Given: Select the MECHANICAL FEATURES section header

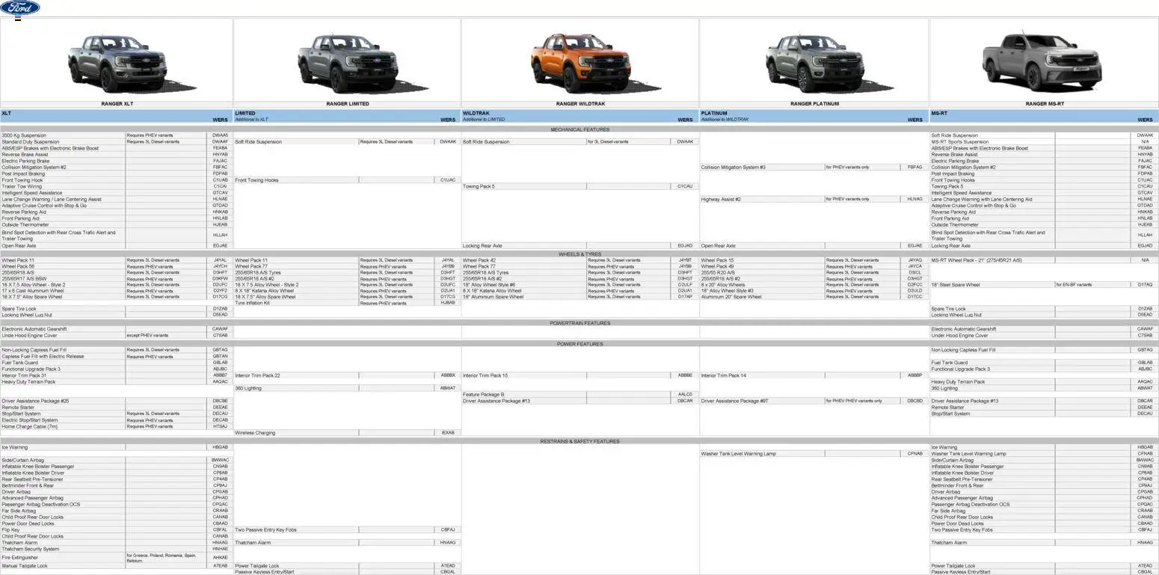Looking at the screenshot, I should pyautogui.click(x=579, y=129).
